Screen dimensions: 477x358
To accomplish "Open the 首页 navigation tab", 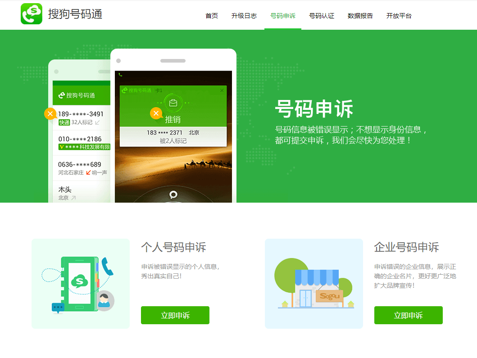I will click(212, 16).
